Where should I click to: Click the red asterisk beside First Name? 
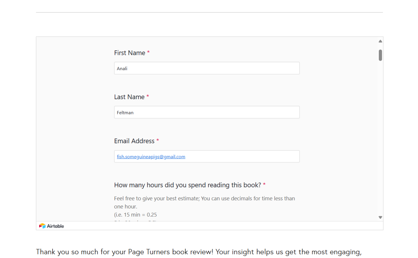coord(148,53)
